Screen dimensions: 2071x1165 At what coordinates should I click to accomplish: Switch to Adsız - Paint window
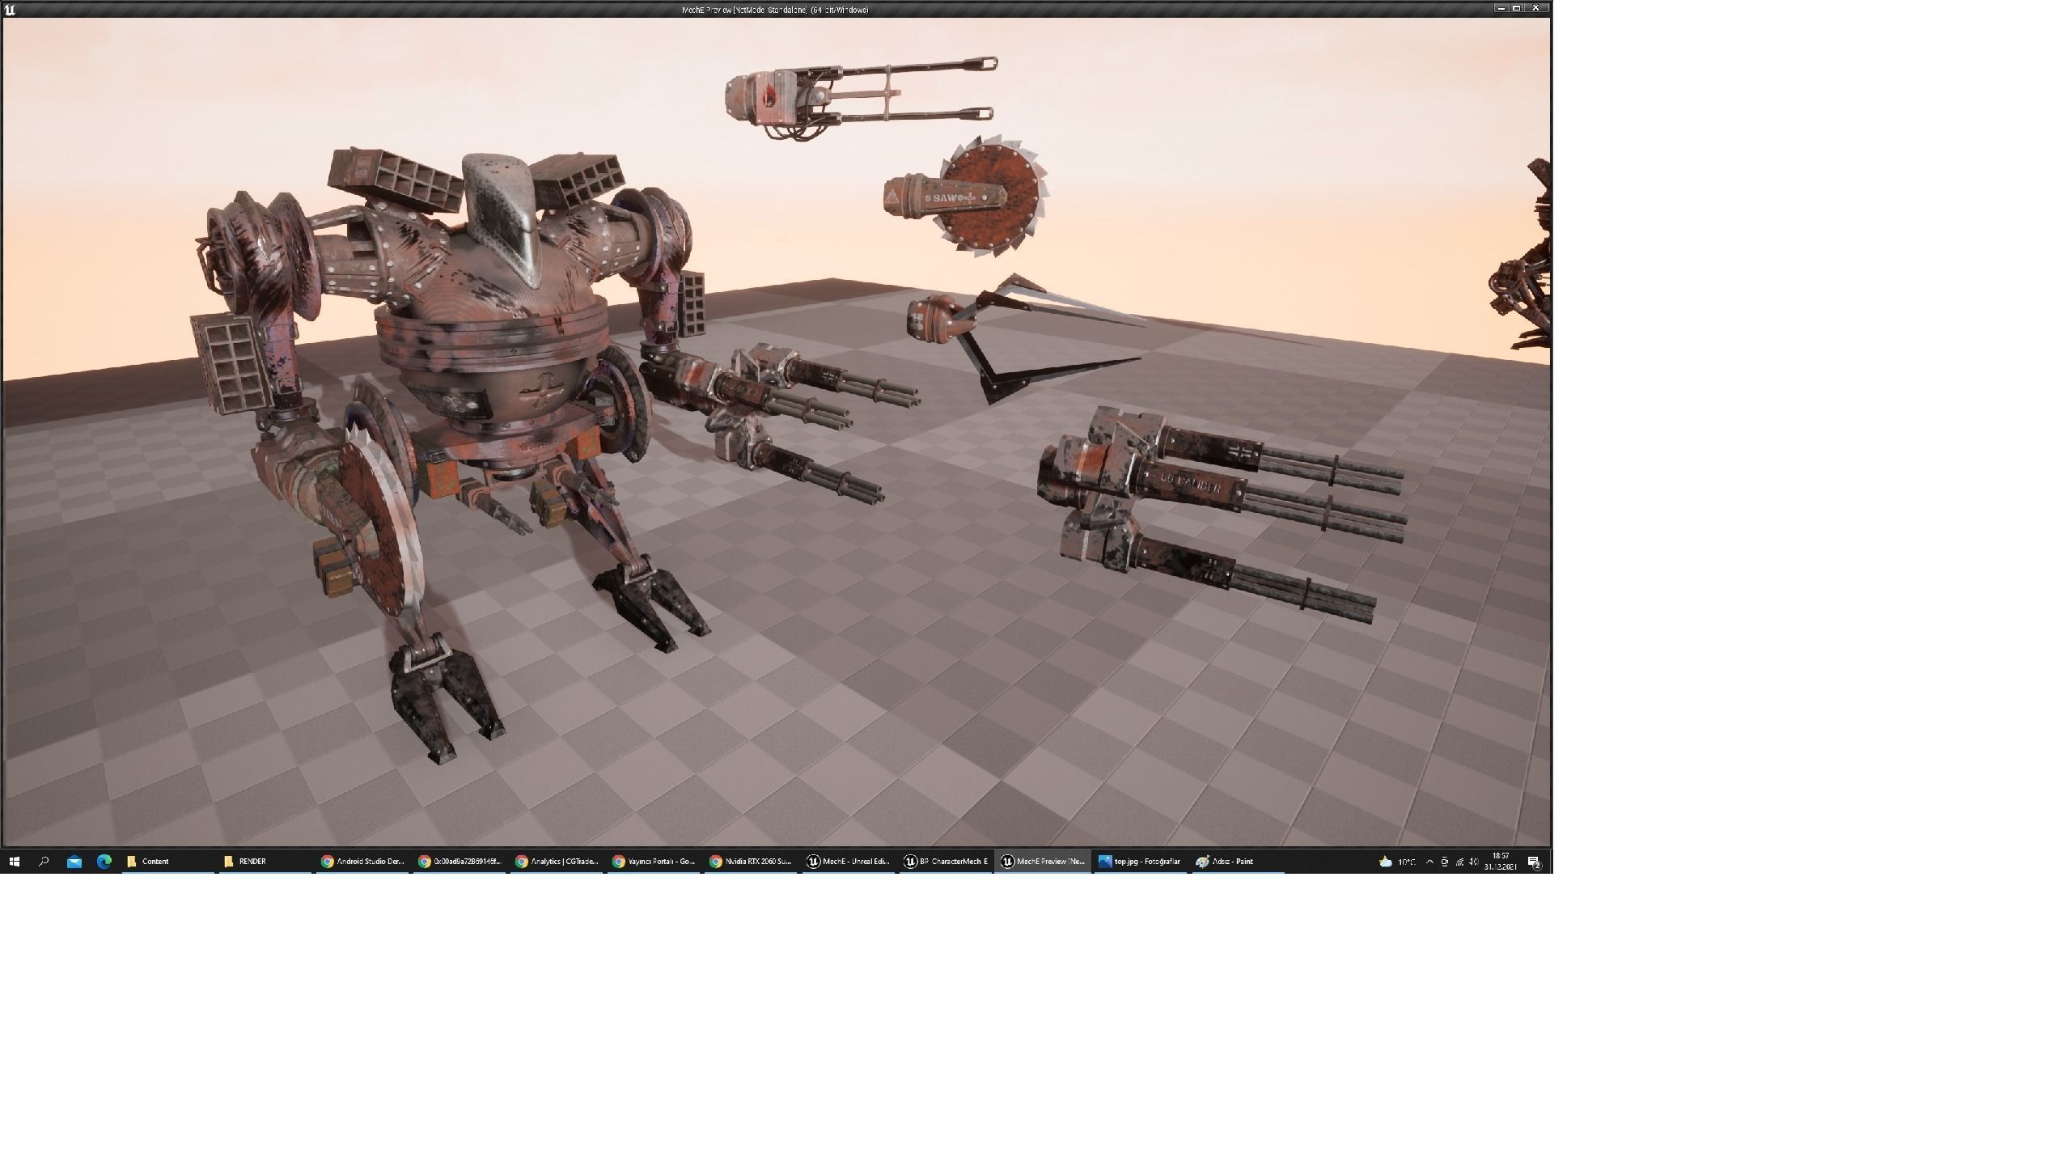click(1236, 862)
